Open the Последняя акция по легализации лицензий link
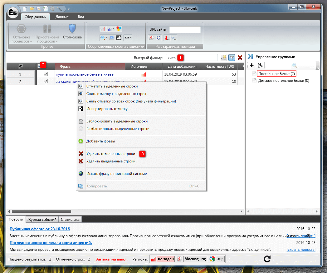The height and width of the screenshot is (273, 327). [51, 243]
